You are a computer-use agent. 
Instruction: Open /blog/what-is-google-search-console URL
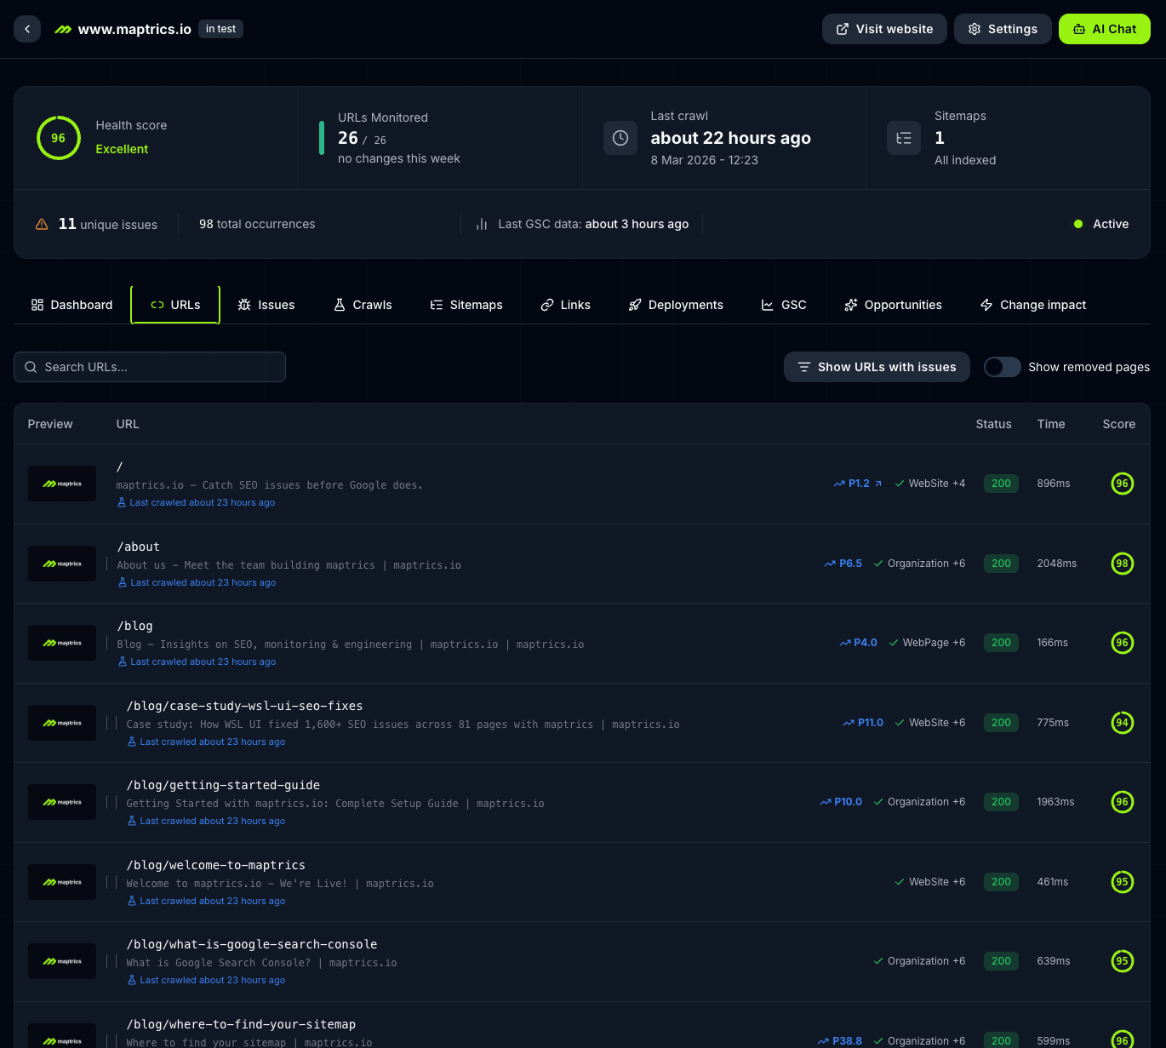252,944
